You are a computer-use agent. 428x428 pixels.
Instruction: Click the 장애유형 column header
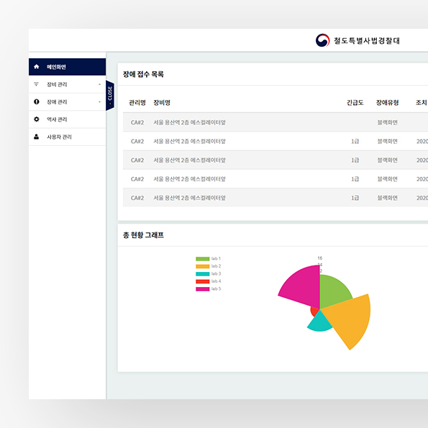click(387, 103)
